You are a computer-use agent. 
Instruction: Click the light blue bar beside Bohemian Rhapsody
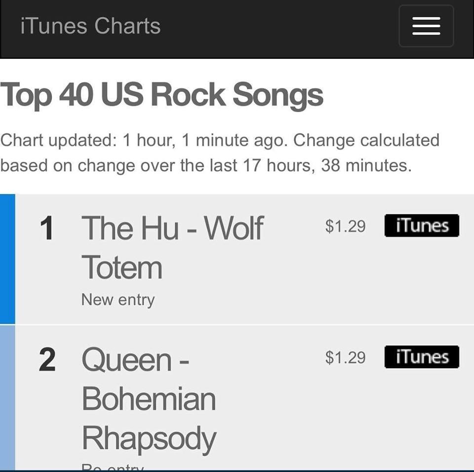click(7, 397)
